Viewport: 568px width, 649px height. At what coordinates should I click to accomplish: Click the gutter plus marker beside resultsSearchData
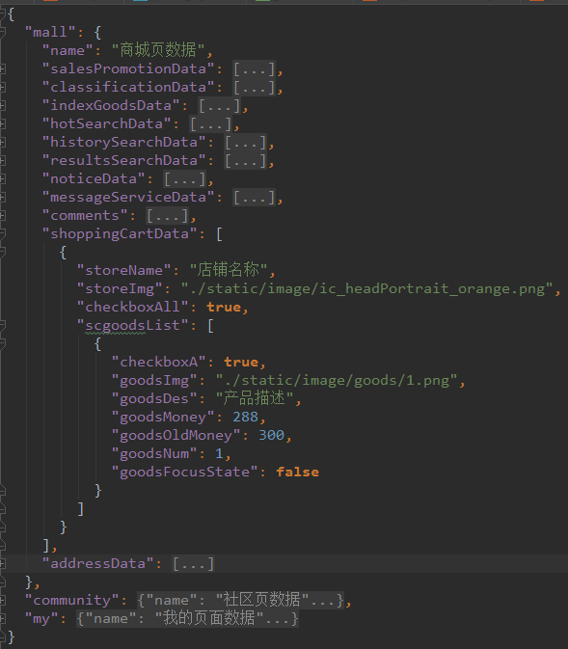coord(3,160)
